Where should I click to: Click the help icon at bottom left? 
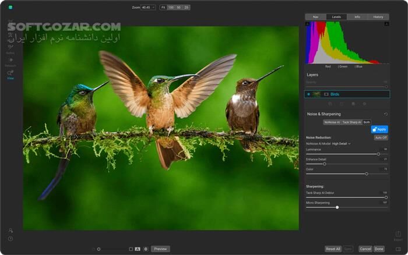[10, 239]
